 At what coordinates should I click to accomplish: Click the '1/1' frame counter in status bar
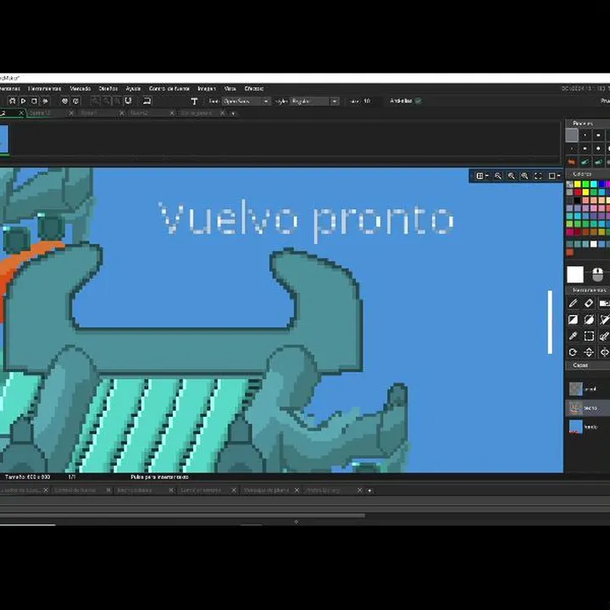(x=72, y=476)
